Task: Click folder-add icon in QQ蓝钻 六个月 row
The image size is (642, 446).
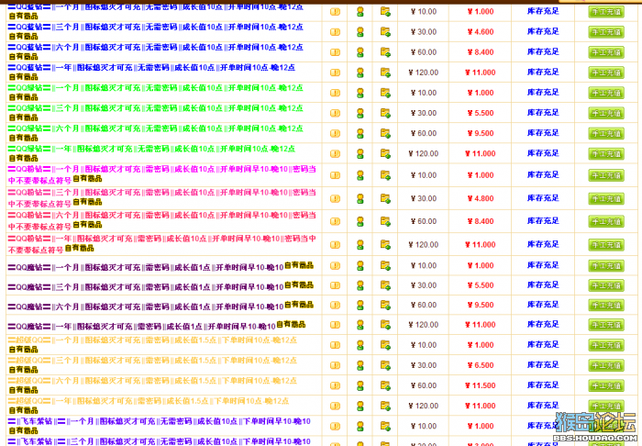Action: pos(385,52)
